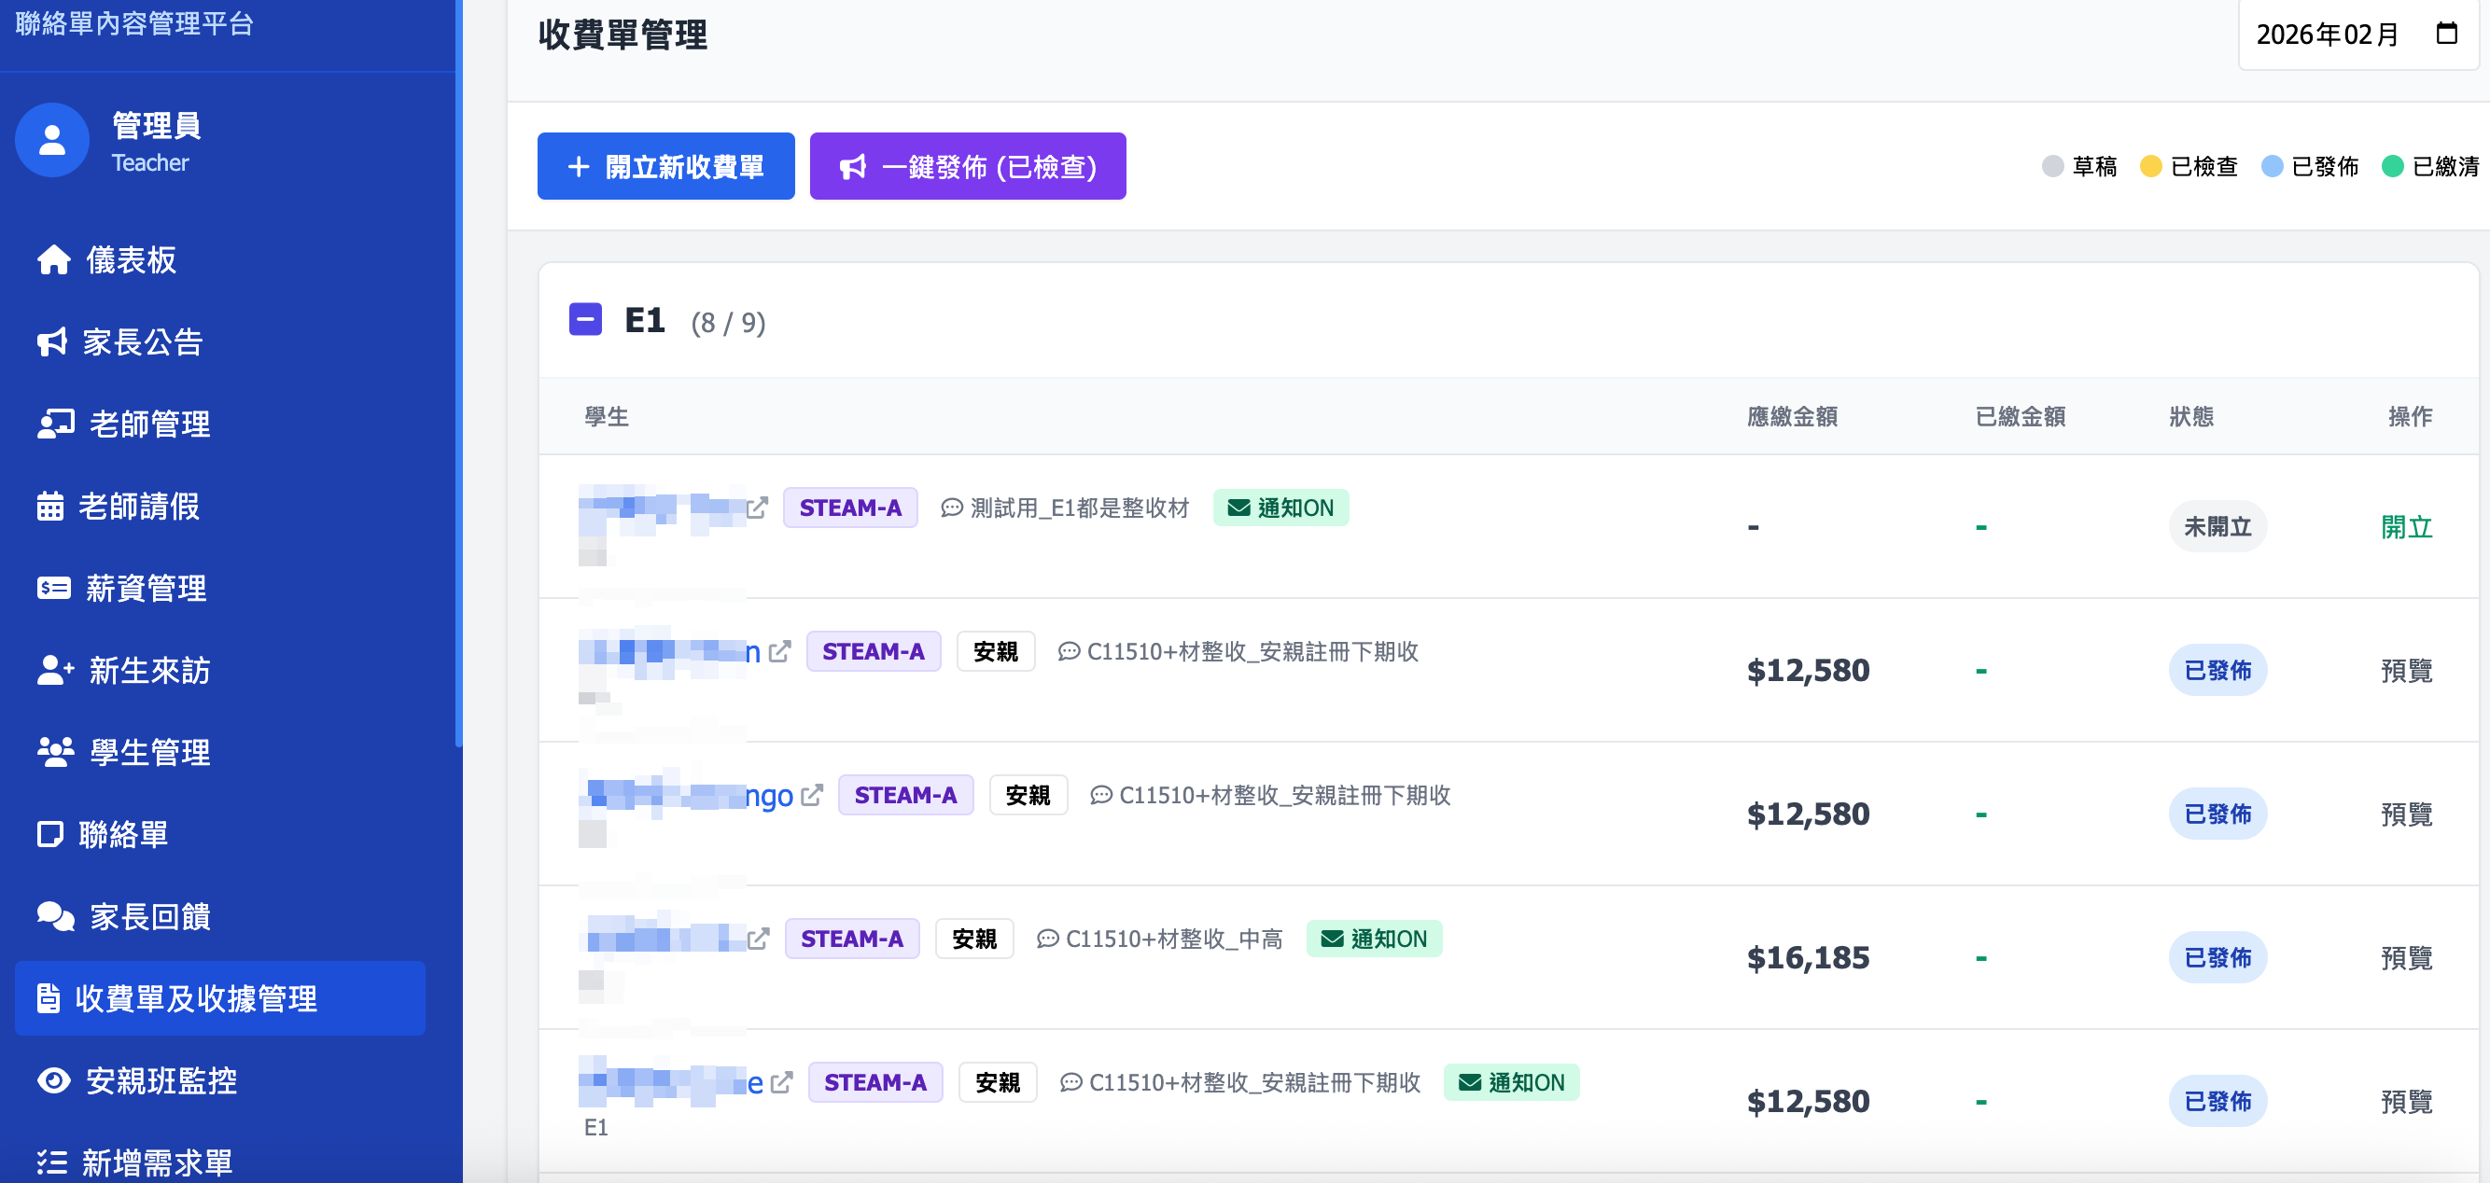Click the 應繳金額 column header
The image size is (2490, 1183).
pos(1792,416)
